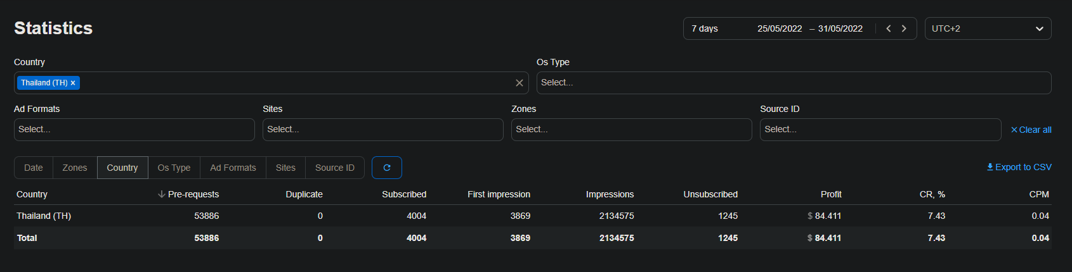Sort by the Profit column header

tap(830, 194)
